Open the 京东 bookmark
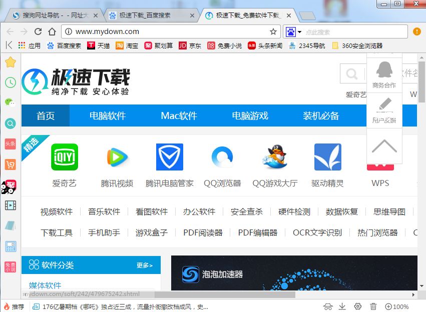 coord(190,45)
